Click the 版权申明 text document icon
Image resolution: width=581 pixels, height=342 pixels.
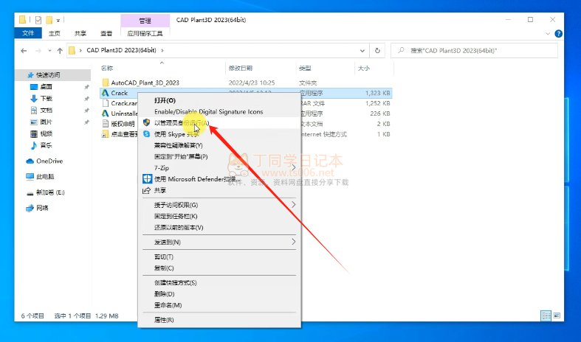106,124
